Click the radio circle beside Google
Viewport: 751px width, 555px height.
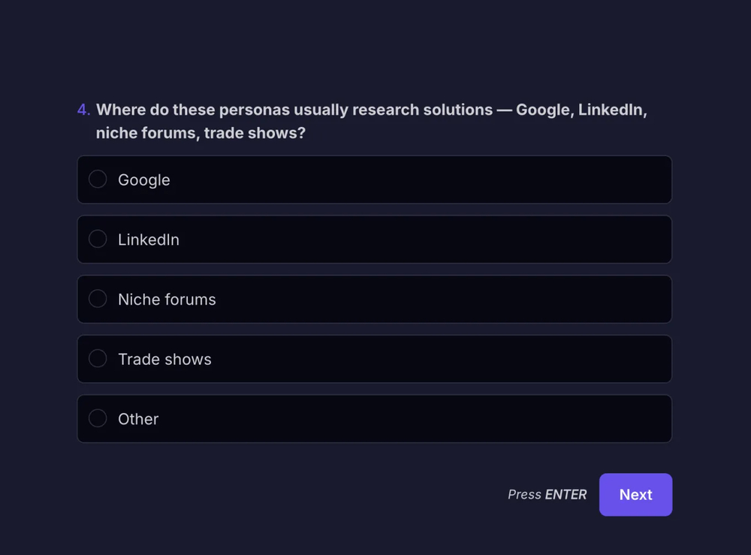click(x=98, y=179)
